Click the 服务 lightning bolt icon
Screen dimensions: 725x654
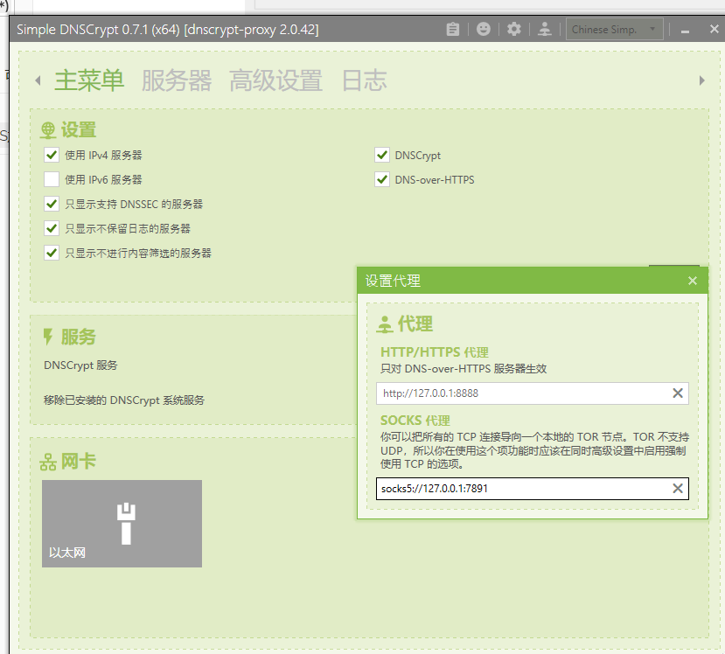coord(47,337)
